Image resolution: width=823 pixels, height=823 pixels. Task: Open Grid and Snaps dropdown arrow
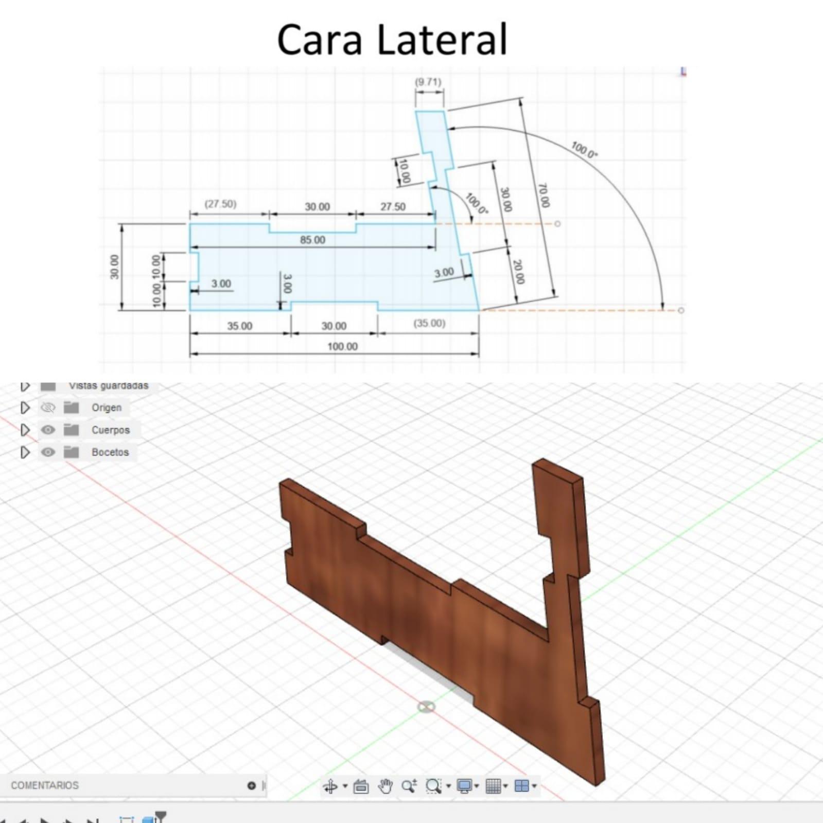pyautogui.click(x=505, y=786)
